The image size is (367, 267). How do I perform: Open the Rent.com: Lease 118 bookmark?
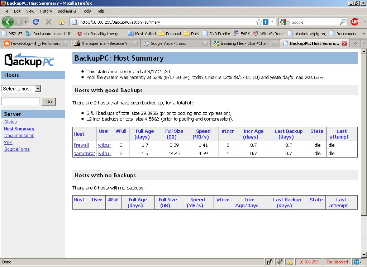pos(49,33)
